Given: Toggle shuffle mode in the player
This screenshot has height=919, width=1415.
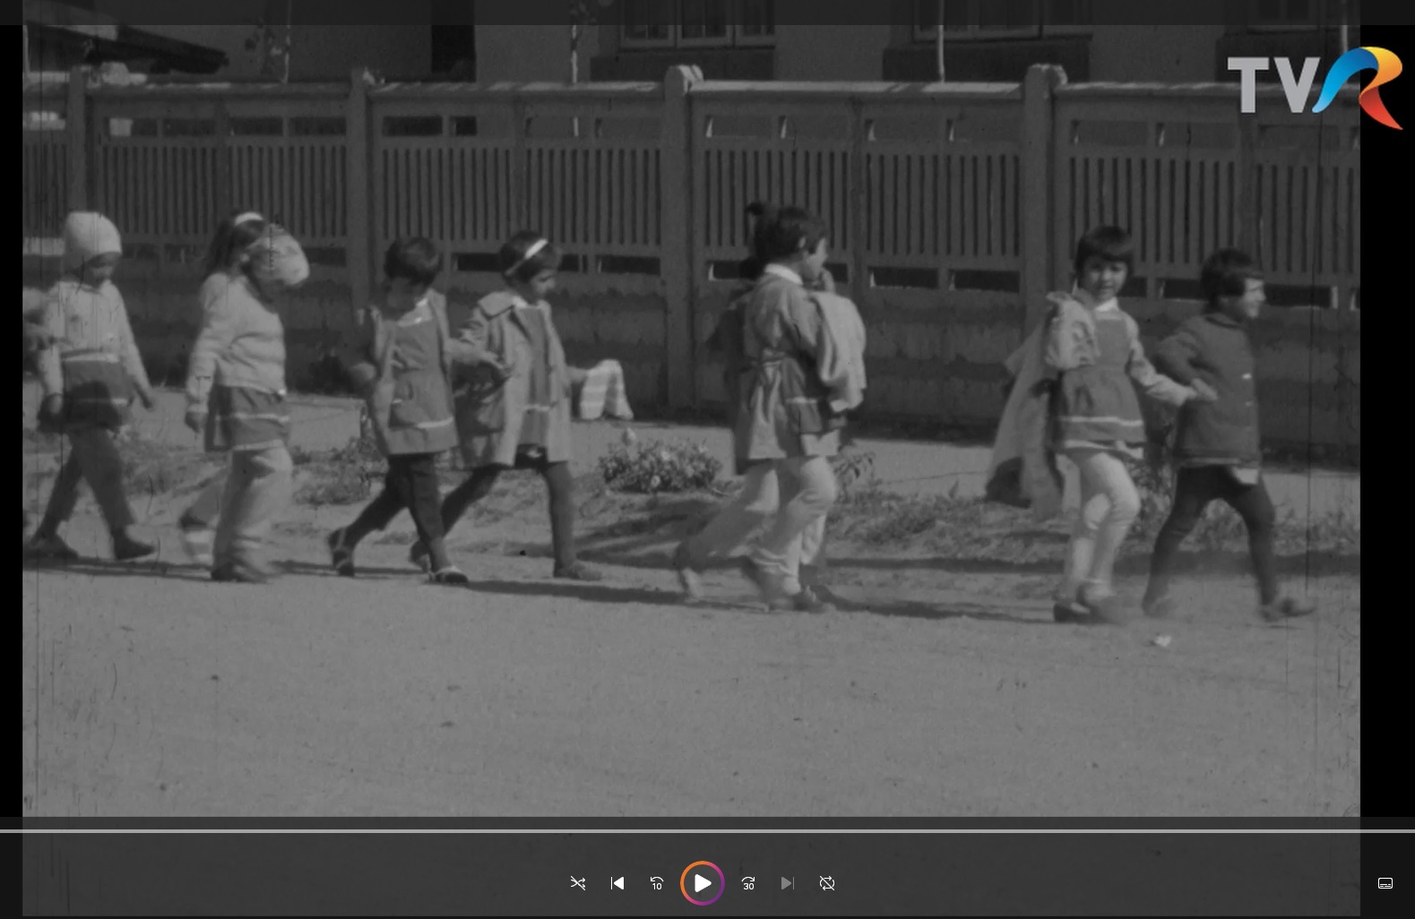Looking at the screenshot, I should tap(578, 883).
